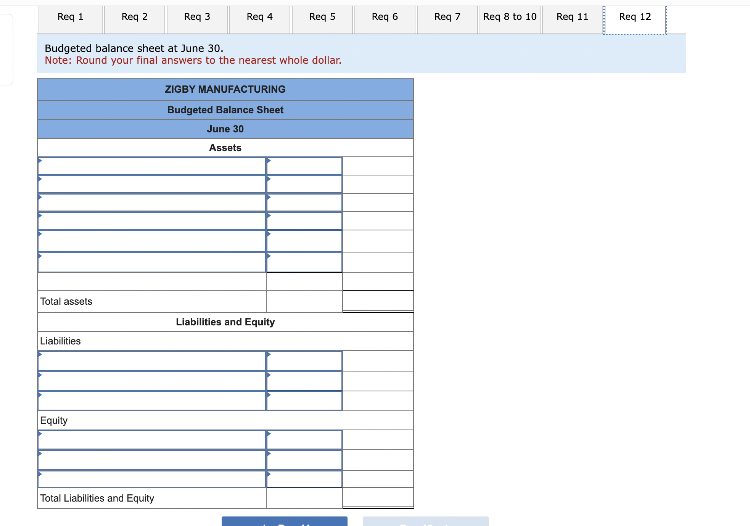Expand the sixth asset row name dropdown
The width and height of the screenshot is (750, 526).
(x=151, y=262)
